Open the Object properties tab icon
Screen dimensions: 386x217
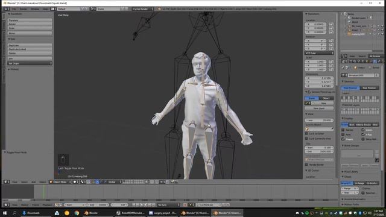click(x=367, y=61)
